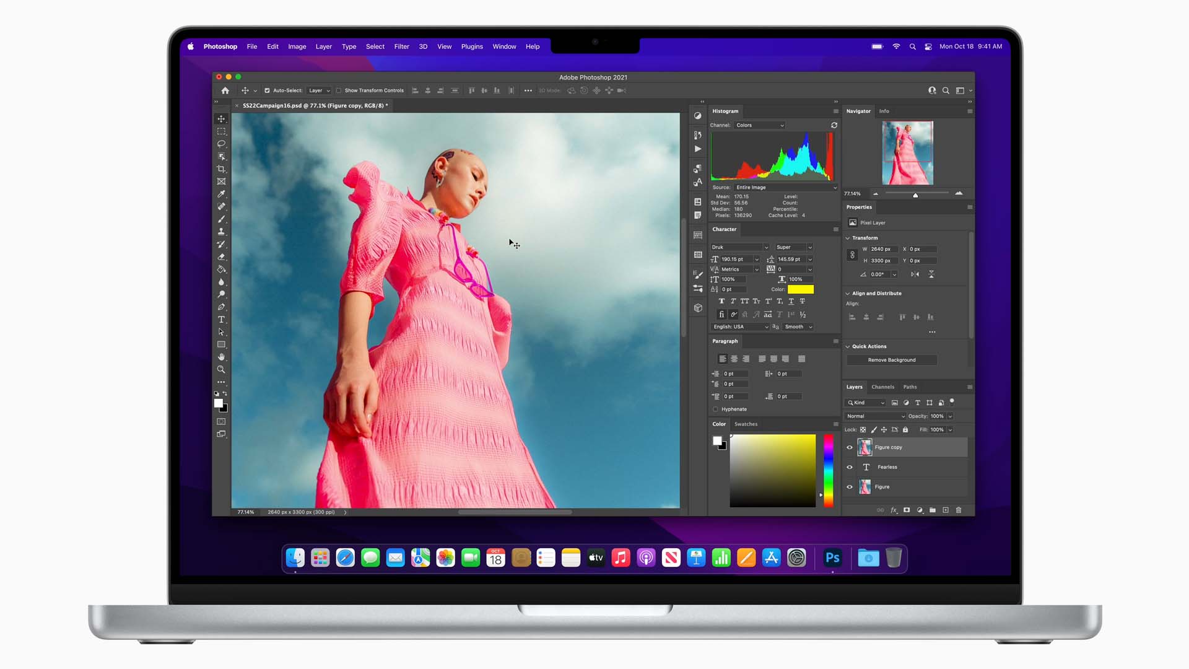
Task: Delete a layer using the trash icon
Action: [959, 510]
